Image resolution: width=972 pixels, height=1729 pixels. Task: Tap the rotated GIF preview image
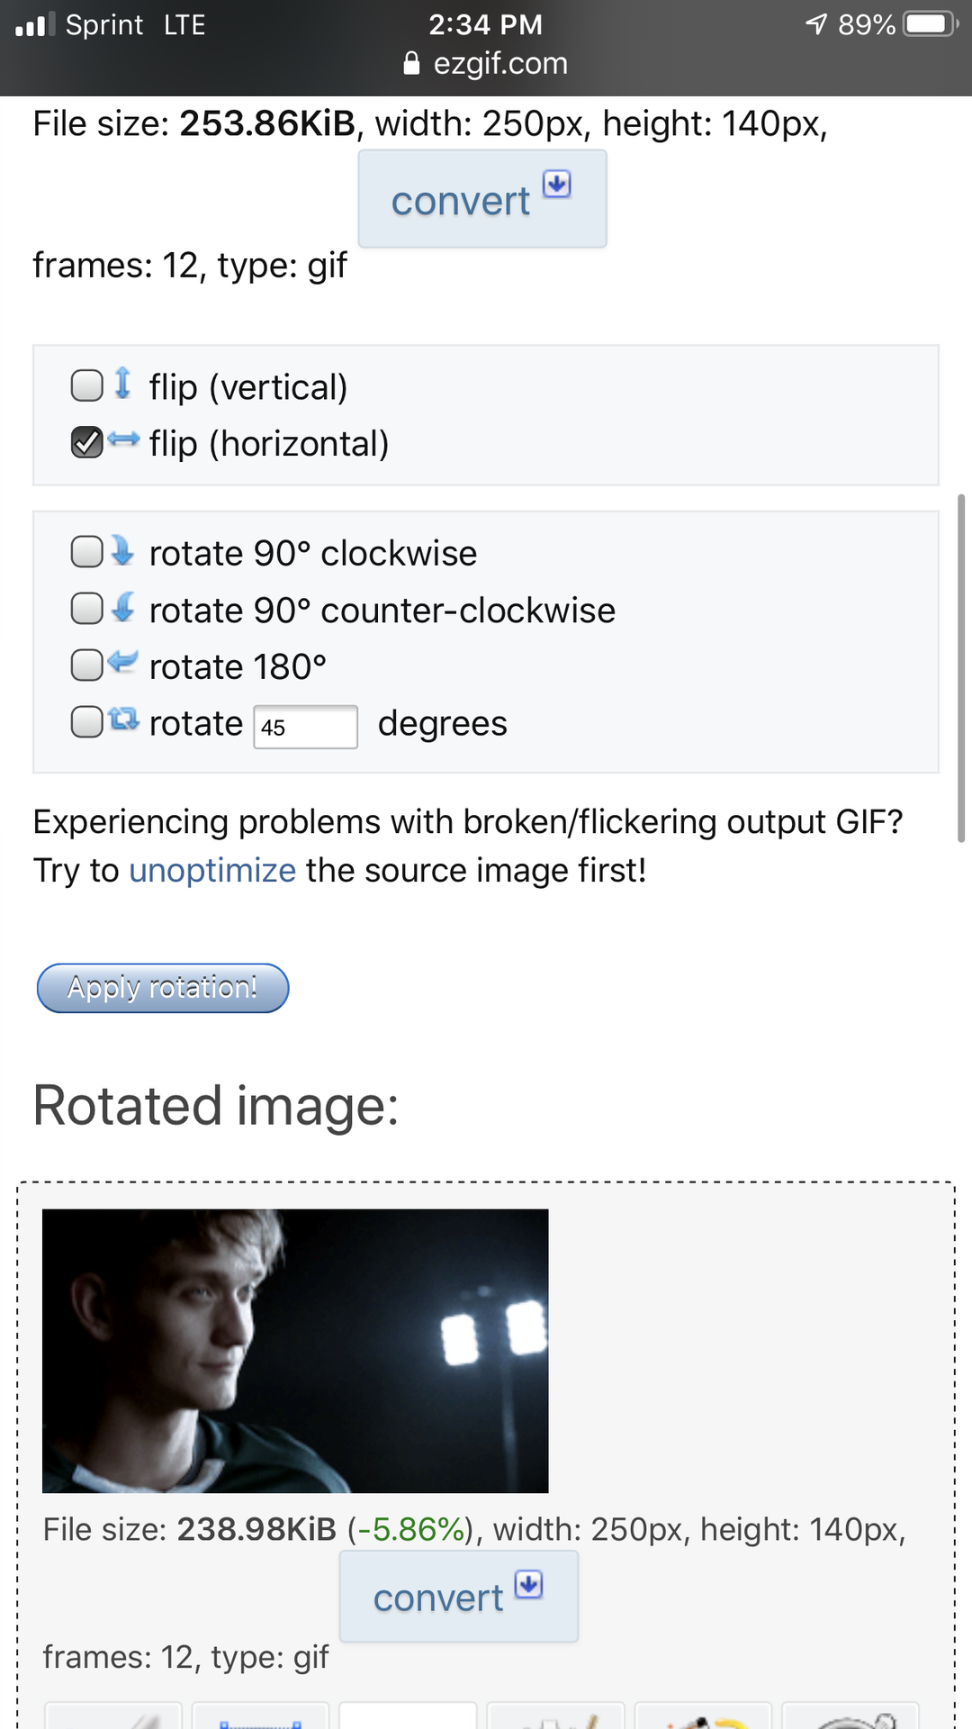pos(295,1351)
